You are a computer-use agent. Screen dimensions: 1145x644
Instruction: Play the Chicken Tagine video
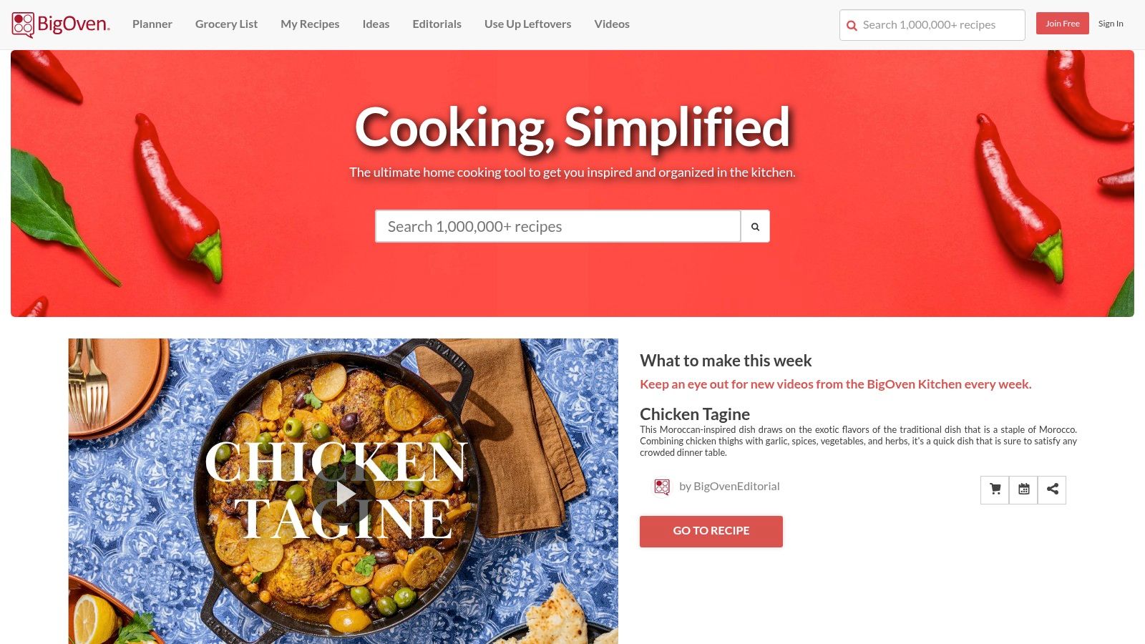pyautogui.click(x=344, y=493)
